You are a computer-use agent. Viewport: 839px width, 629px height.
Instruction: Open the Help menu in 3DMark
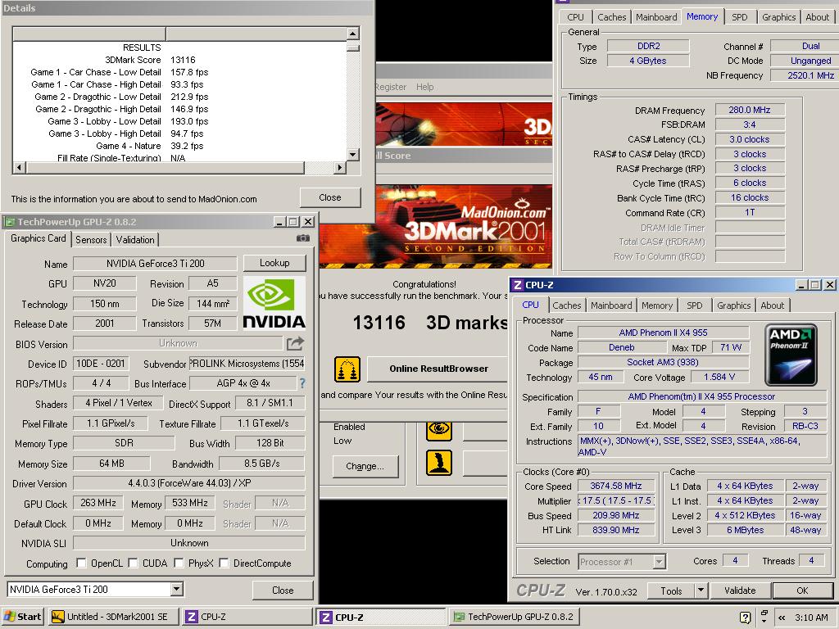pyautogui.click(x=425, y=87)
